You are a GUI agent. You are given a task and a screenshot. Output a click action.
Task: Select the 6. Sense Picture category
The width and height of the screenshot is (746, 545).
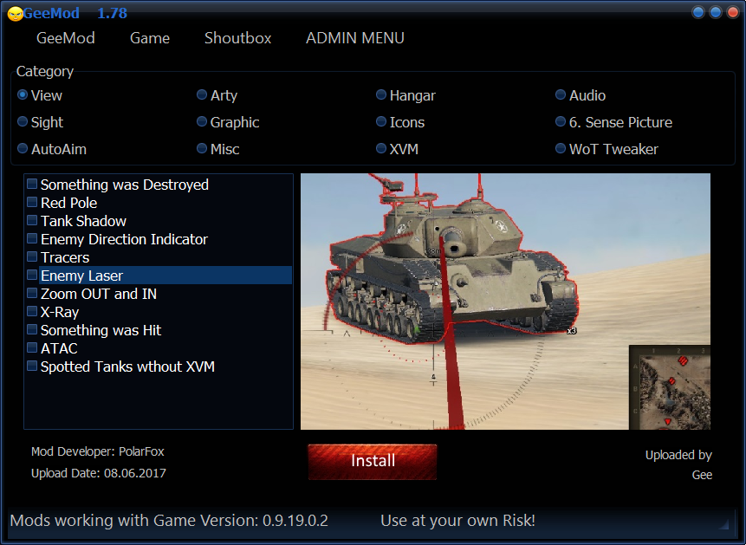pyautogui.click(x=561, y=121)
